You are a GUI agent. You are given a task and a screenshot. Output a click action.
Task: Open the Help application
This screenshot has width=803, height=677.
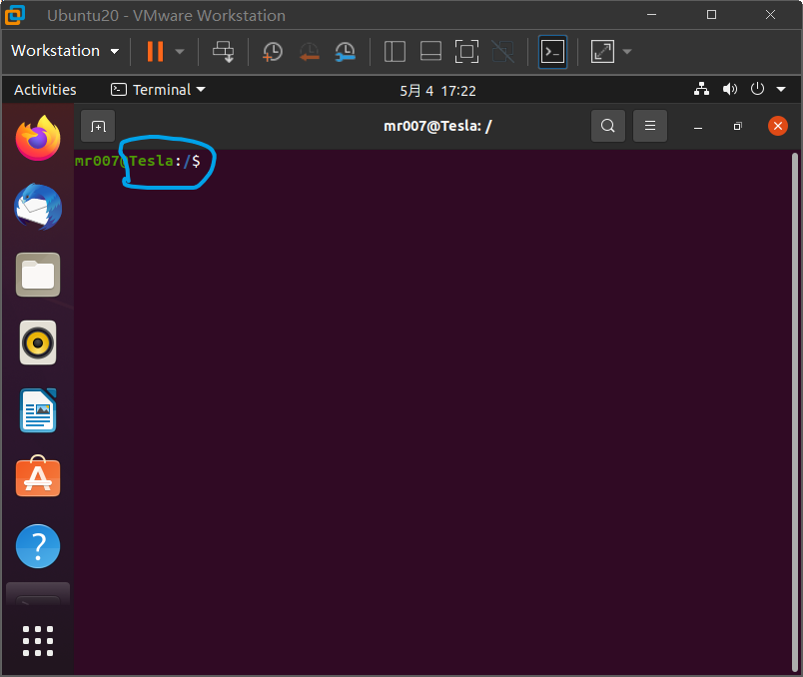(38, 546)
